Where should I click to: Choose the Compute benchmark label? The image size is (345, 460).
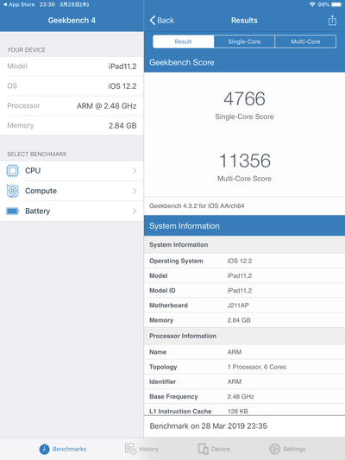pyautogui.click(x=41, y=191)
